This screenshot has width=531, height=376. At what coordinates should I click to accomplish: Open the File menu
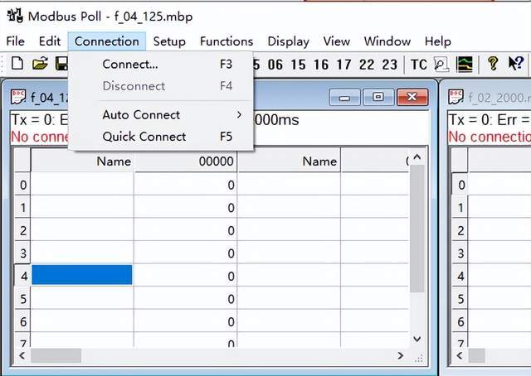point(15,41)
